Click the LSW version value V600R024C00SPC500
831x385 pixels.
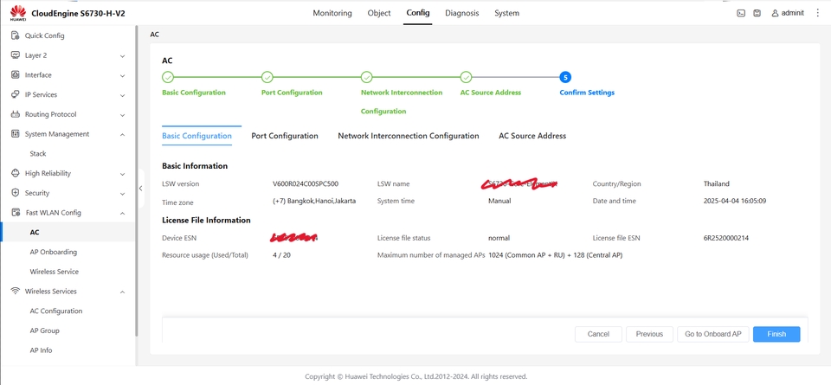306,183
